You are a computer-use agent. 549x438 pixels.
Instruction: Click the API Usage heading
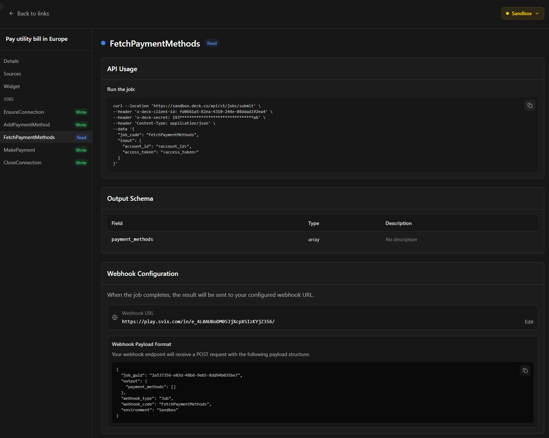pos(122,69)
